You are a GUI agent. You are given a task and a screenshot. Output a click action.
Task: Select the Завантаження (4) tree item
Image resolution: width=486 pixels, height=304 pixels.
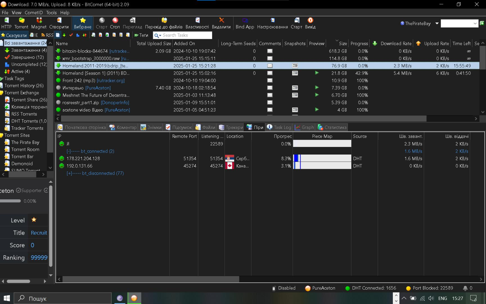tap(26, 50)
